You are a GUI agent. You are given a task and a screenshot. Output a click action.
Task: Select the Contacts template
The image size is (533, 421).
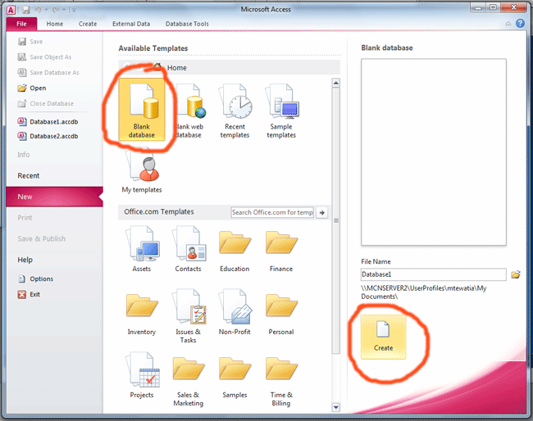[x=189, y=249]
